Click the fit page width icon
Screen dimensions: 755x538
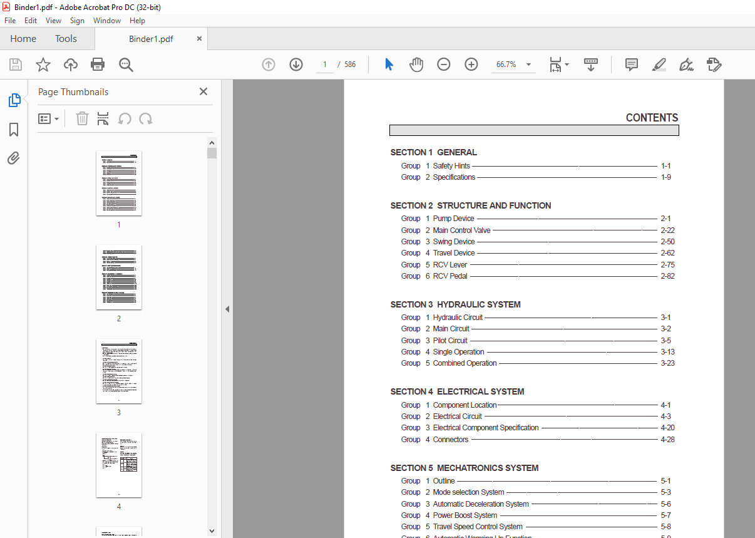(x=555, y=65)
